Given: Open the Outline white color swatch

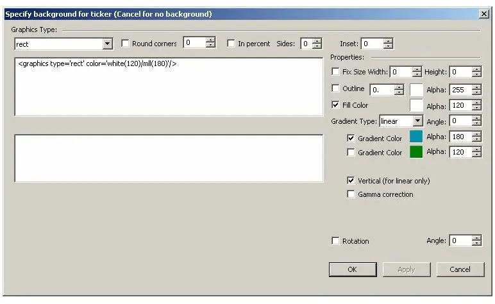Looking at the screenshot, I should 416,90.
